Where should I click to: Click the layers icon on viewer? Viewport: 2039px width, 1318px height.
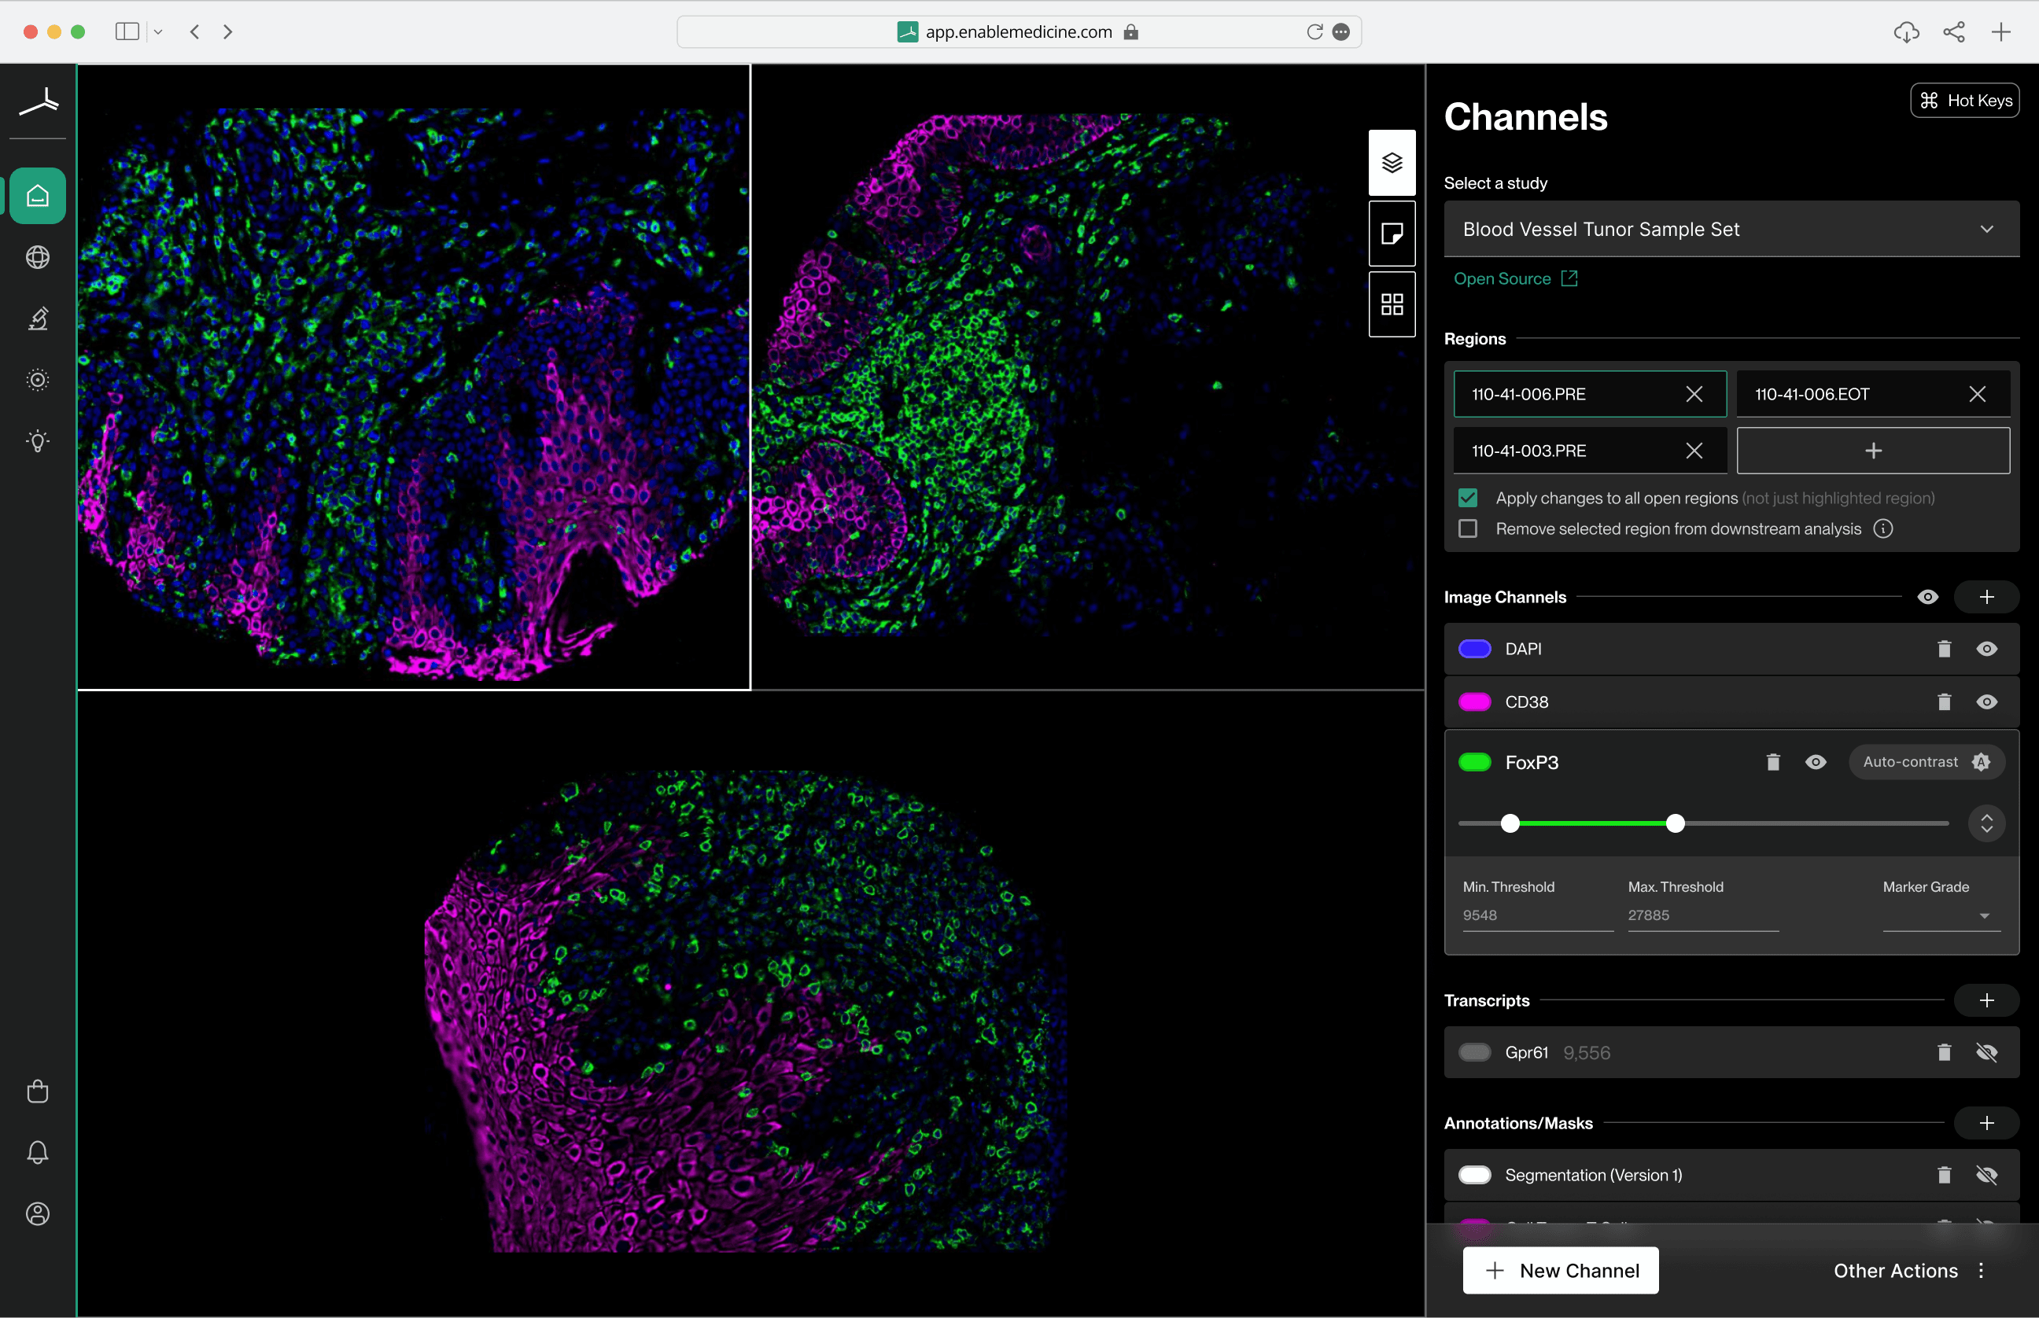click(x=1392, y=163)
